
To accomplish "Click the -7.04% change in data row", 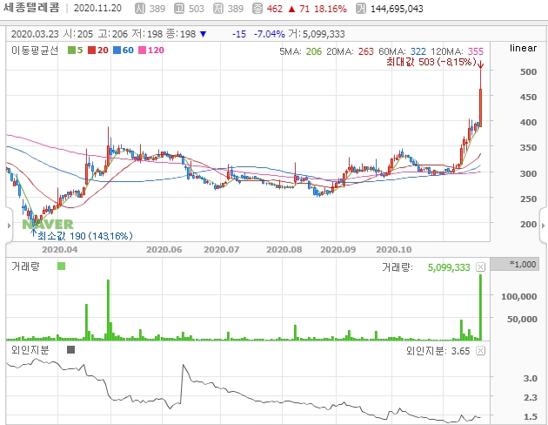I will tap(269, 34).
